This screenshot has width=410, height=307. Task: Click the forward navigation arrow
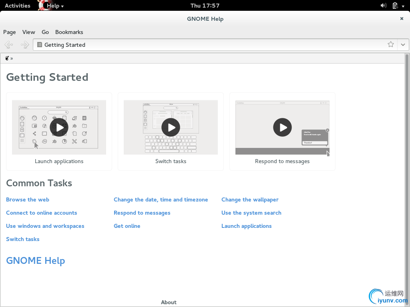tap(24, 45)
